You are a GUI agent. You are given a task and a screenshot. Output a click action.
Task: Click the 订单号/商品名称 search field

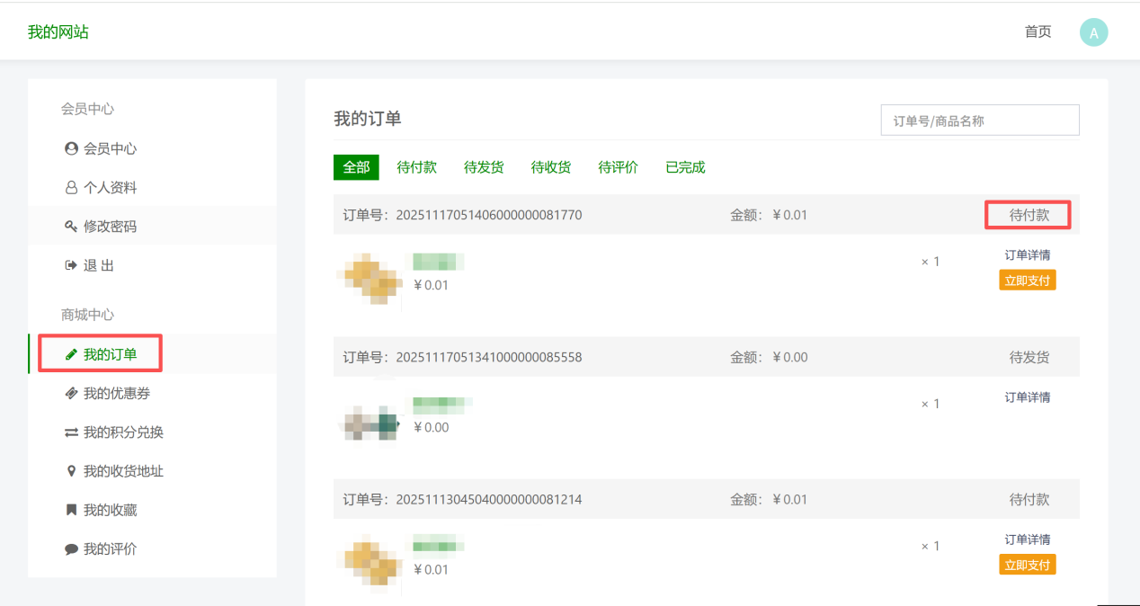click(980, 120)
